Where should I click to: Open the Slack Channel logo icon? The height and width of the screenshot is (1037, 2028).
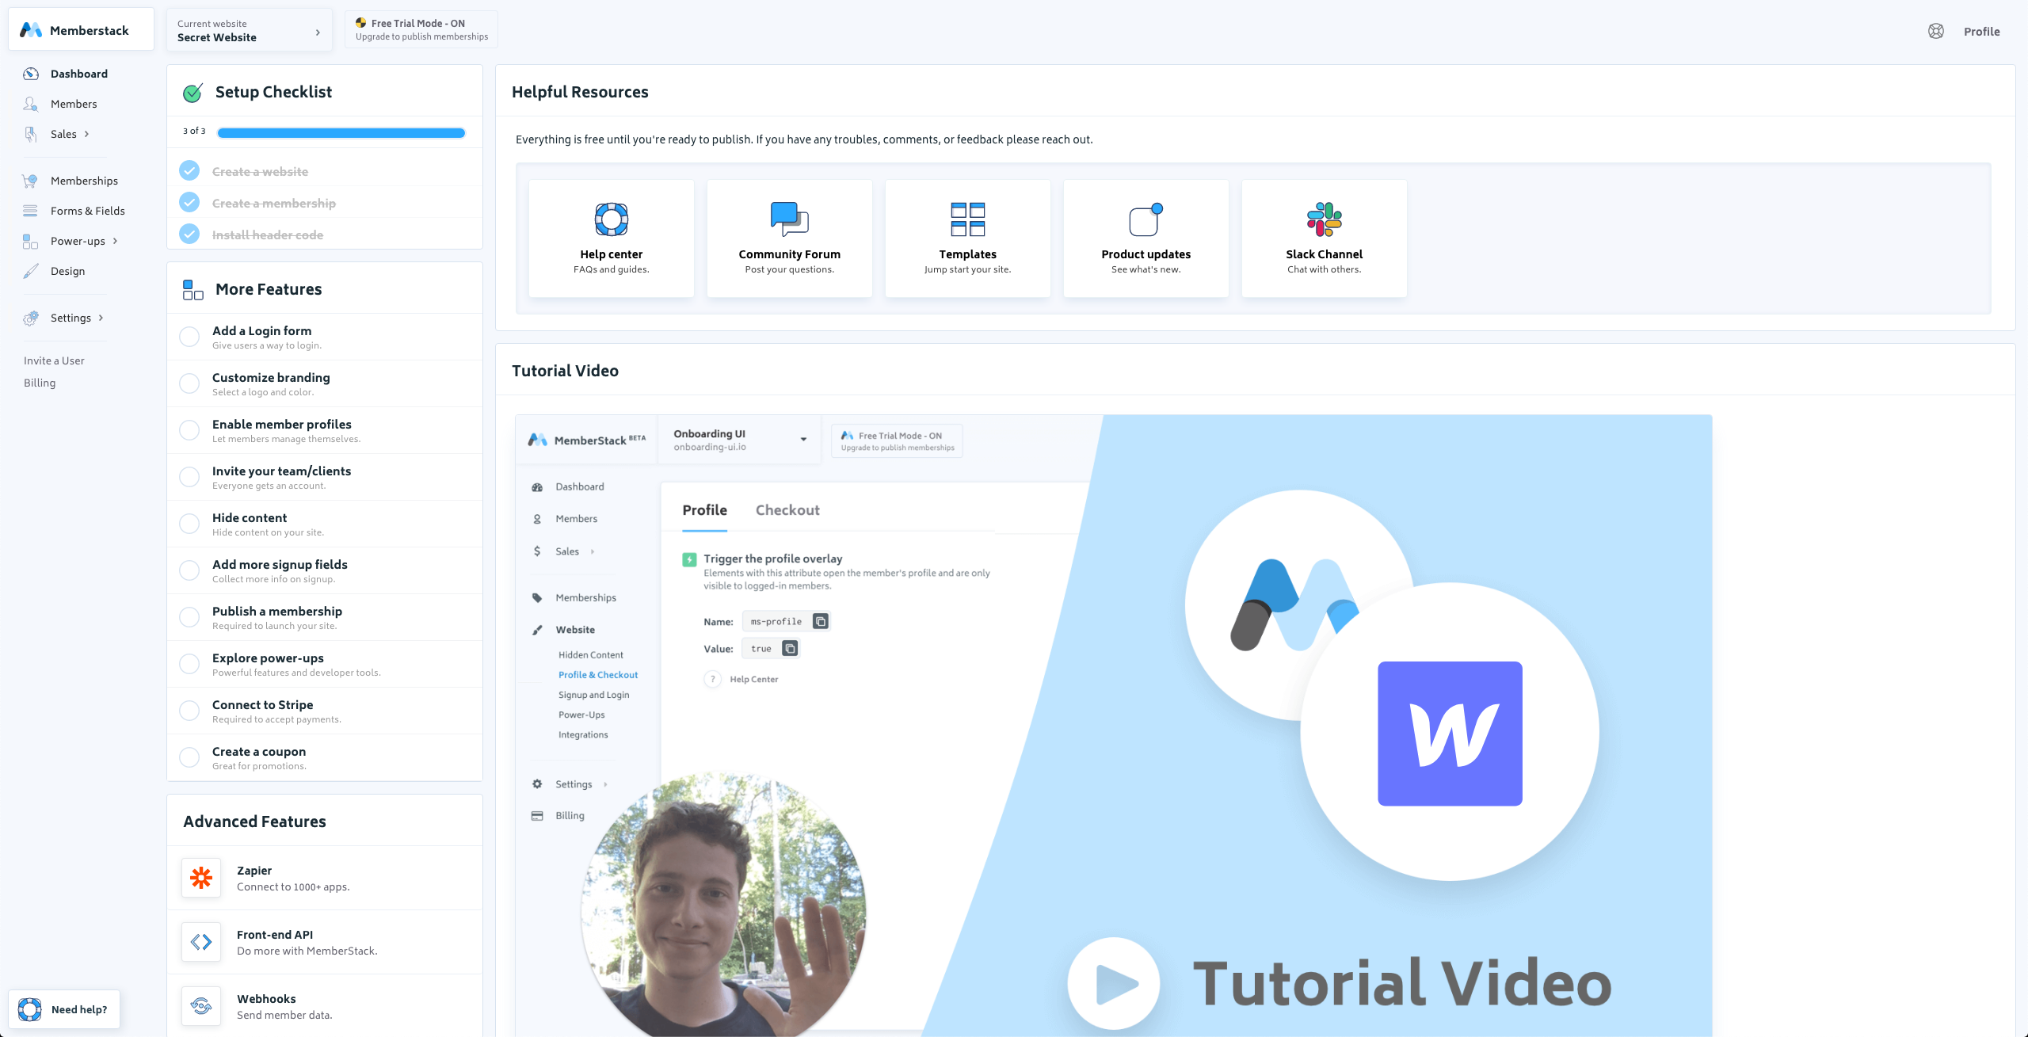pos(1325,219)
